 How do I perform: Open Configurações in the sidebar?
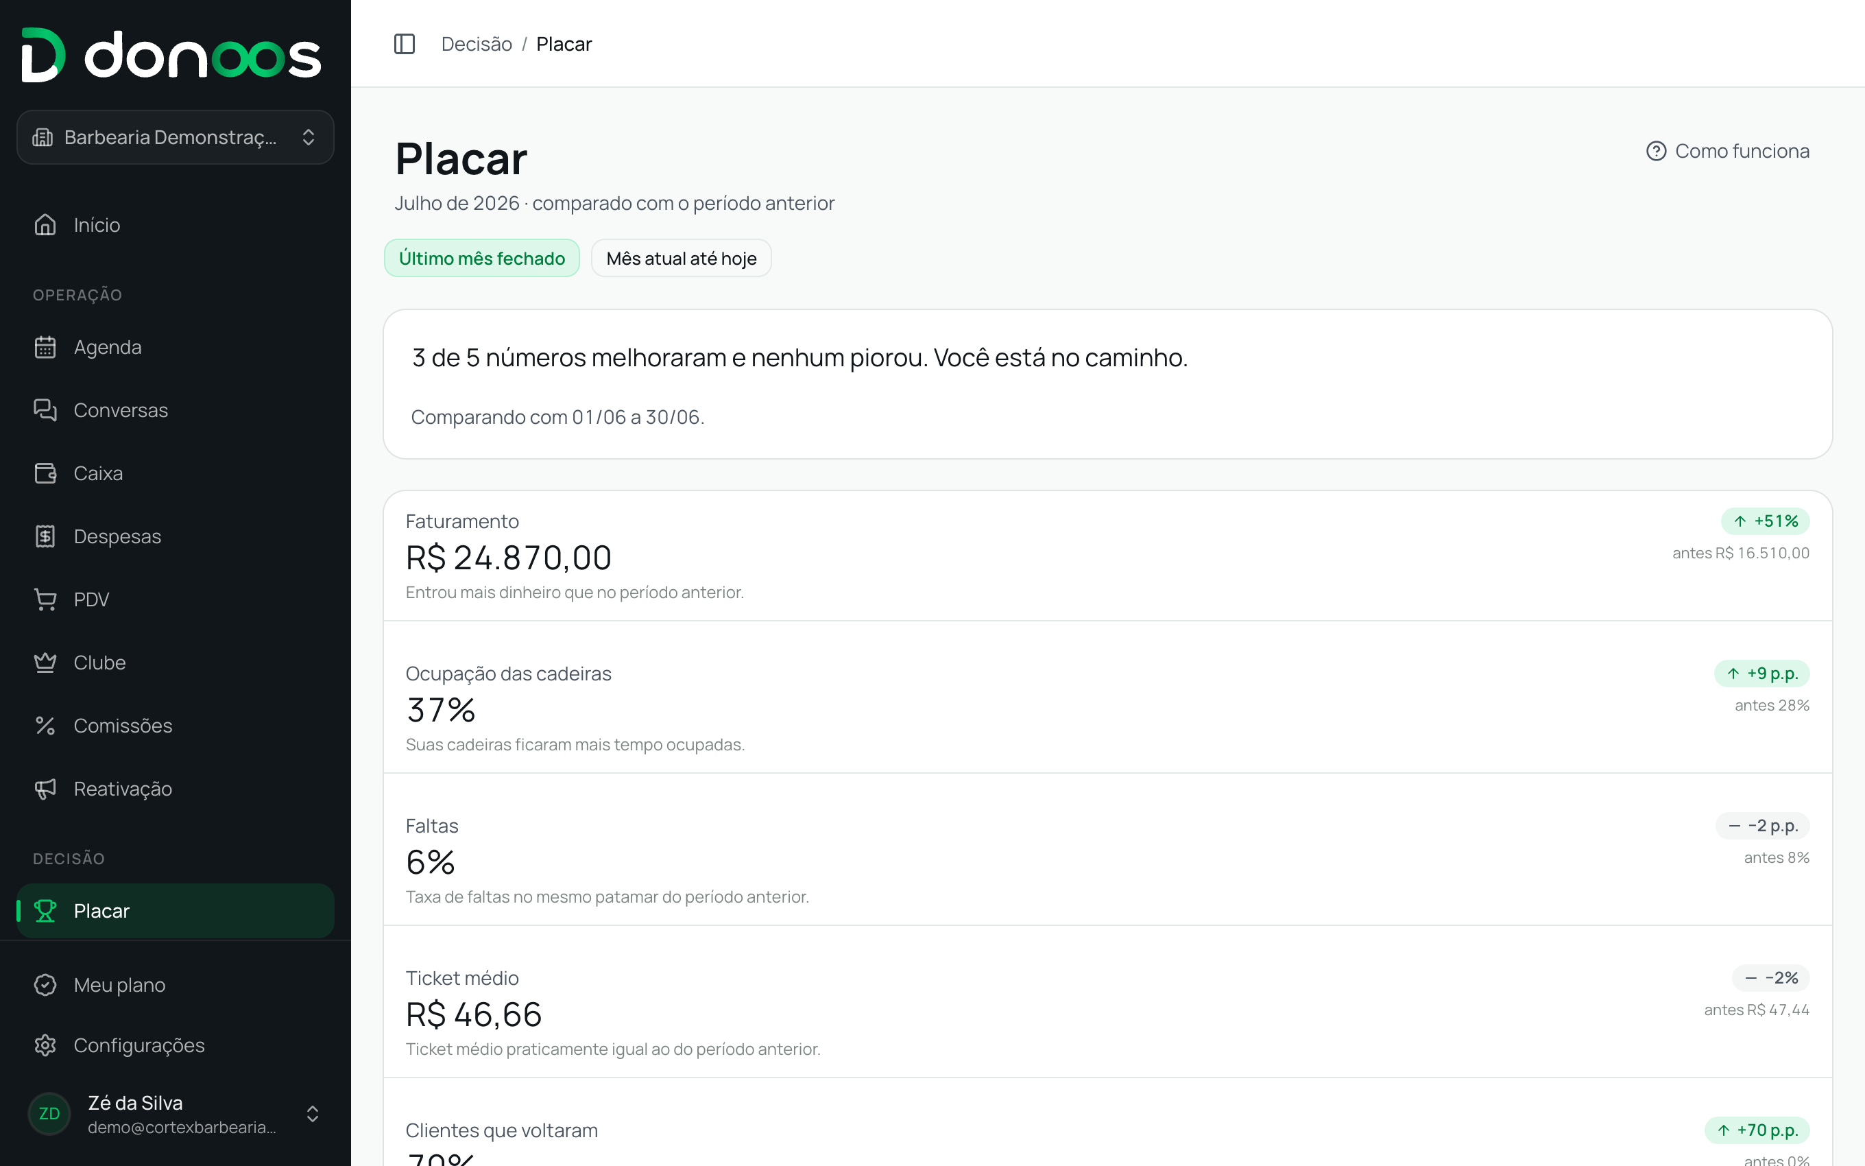click(175, 1045)
